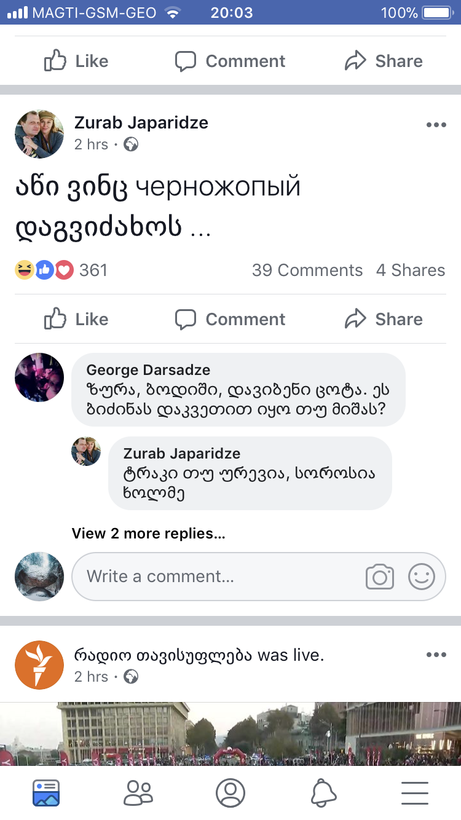
Task: View the 4 Shares list
Action: pyautogui.click(x=411, y=270)
